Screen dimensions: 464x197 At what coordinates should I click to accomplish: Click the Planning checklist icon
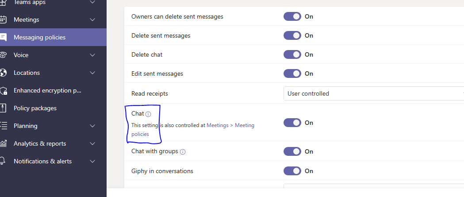[x=3, y=126]
